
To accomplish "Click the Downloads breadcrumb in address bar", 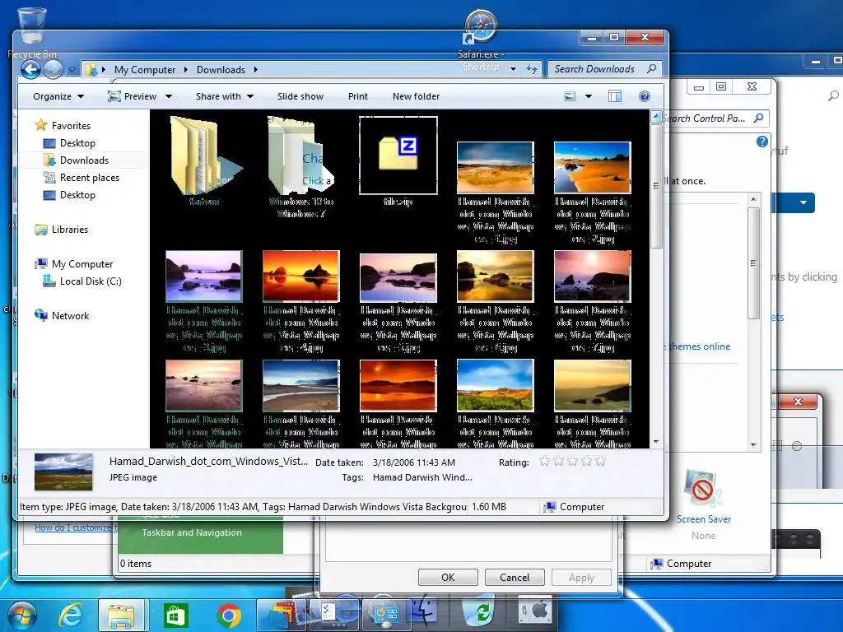I will (221, 70).
